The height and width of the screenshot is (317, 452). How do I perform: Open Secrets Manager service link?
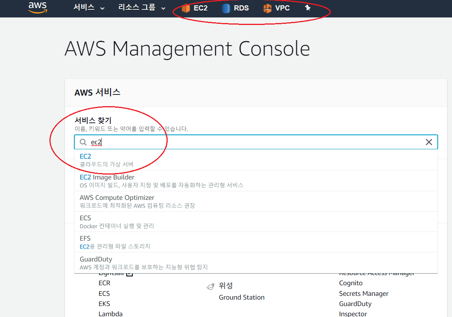tap(364, 293)
